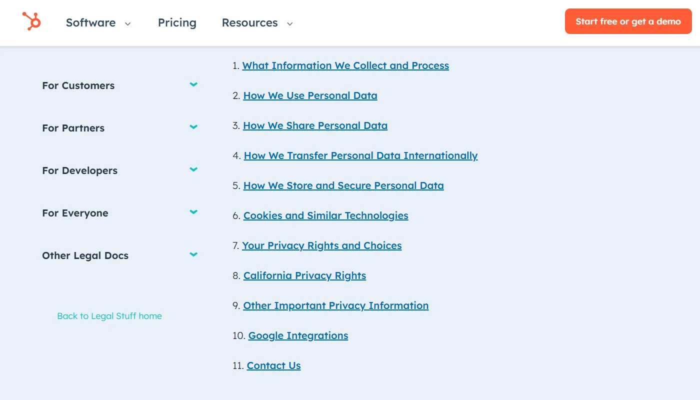
Task: Go back to Legal Stuff home
Action: coord(109,316)
